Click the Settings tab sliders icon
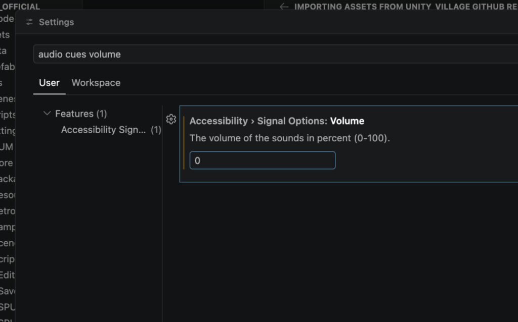The width and height of the screenshot is (518, 322). click(x=29, y=22)
